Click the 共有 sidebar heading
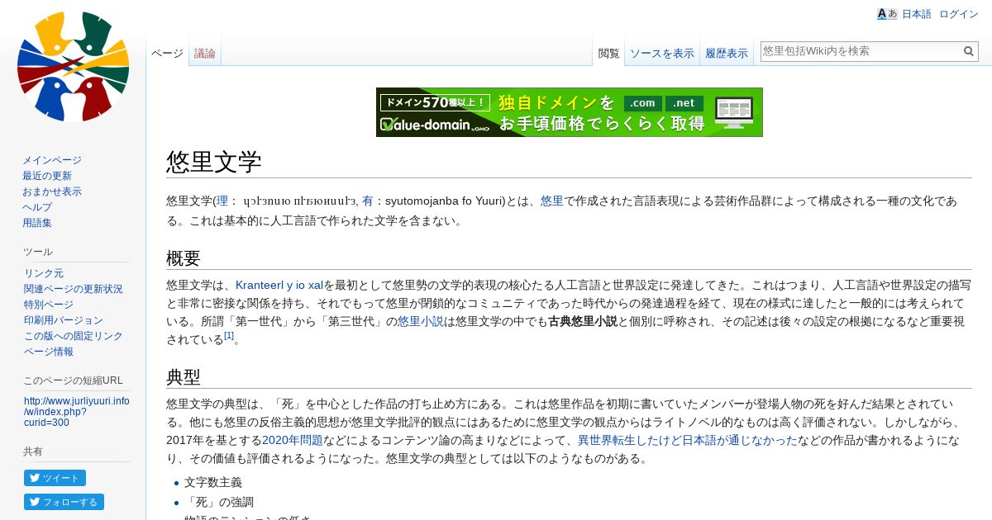This screenshot has width=992, height=520. (x=33, y=451)
